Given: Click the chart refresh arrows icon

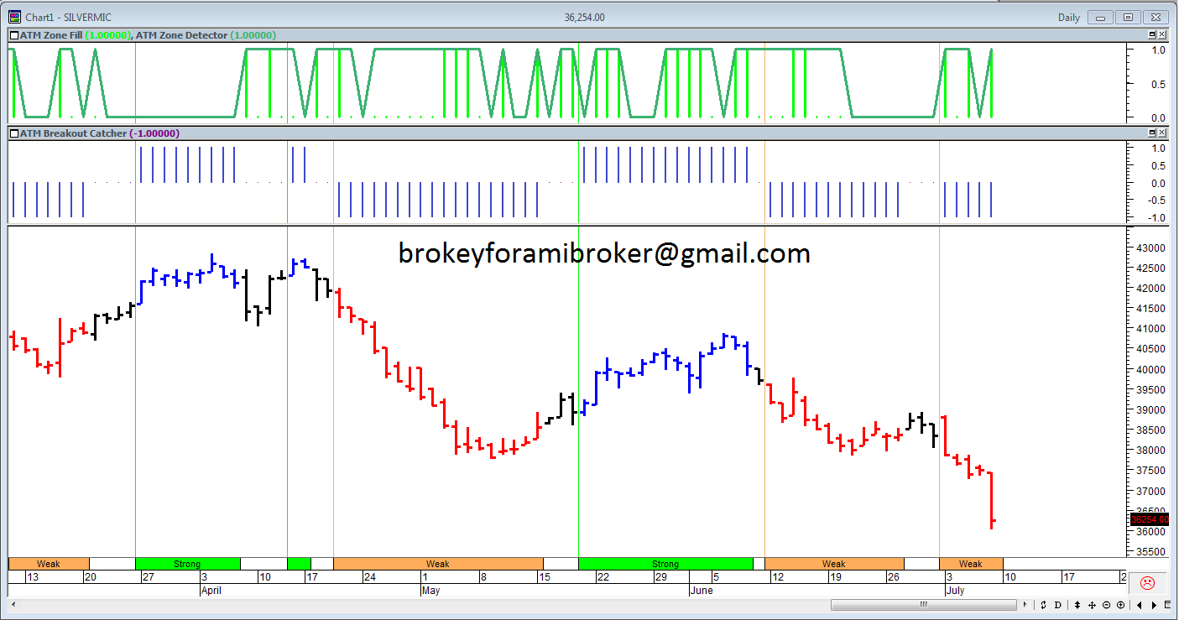Looking at the screenshot, I should [1043, 605].
